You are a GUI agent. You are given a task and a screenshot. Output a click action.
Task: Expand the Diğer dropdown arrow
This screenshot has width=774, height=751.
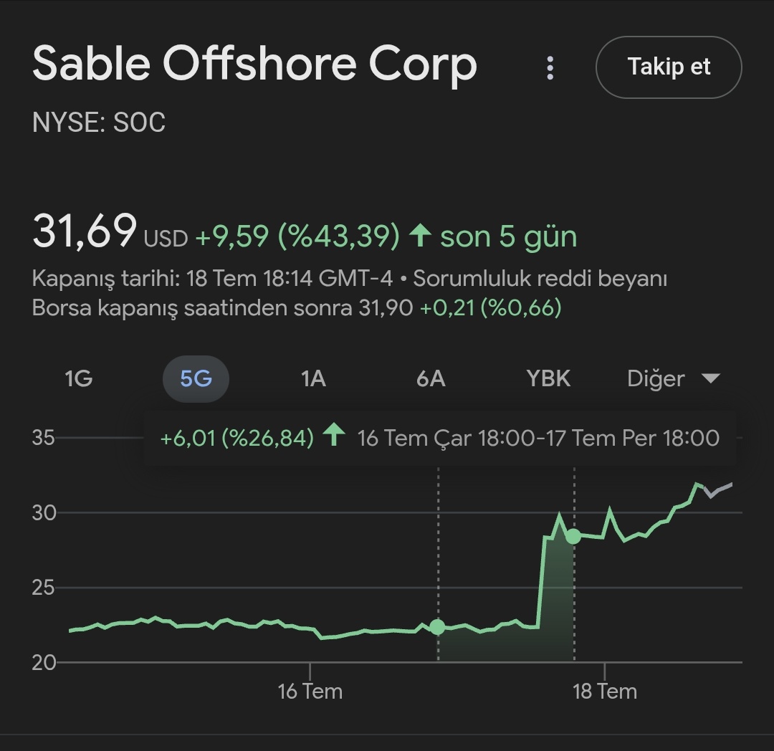point(709,378)
